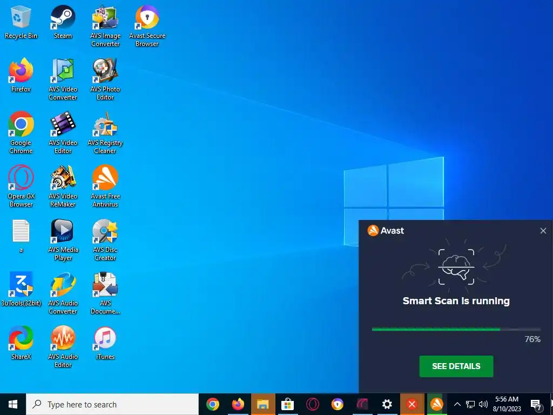Open Avast Secure Browser from taskbar

[x=338, y=404]
